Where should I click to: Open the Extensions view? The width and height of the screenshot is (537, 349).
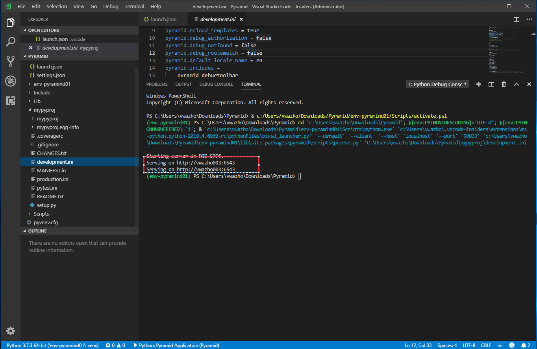pyautogui.click(x=10, y=101)
